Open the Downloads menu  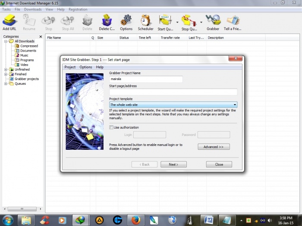coord(33,9)
